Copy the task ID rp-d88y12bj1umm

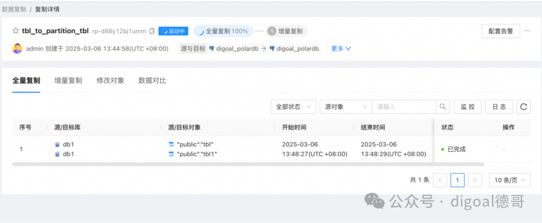152,31
